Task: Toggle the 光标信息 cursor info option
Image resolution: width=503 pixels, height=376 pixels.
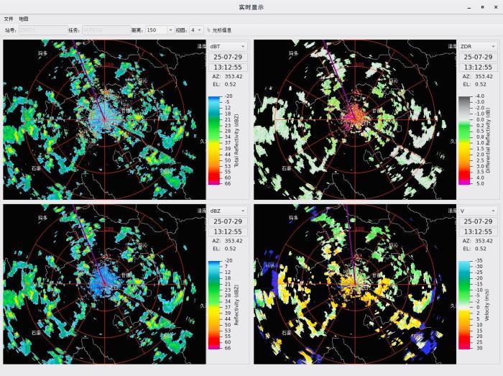Action: 219,30
